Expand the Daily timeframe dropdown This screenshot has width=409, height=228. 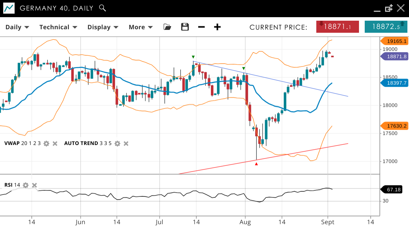[x=17, y=27]
